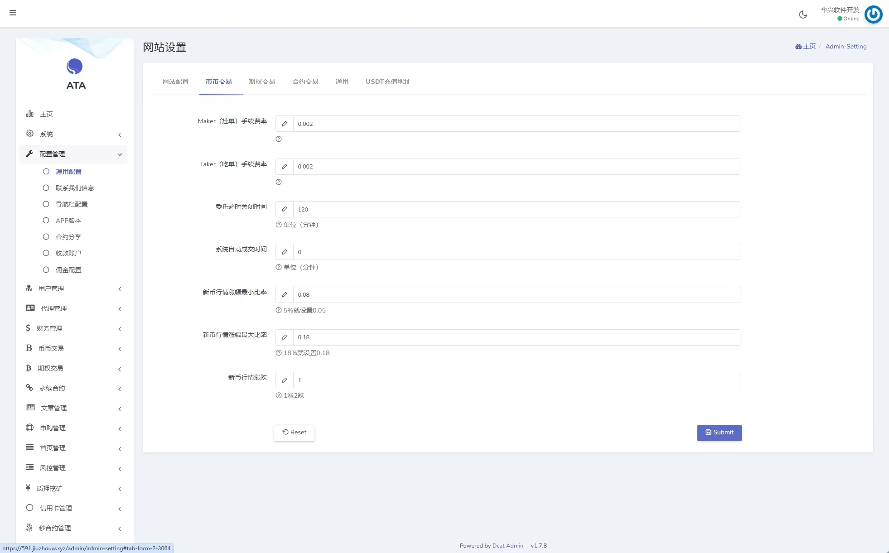Click pencil icon beside 委托超时关闭时间 field
Screen dimensions: 889x553
pos(285,209)
